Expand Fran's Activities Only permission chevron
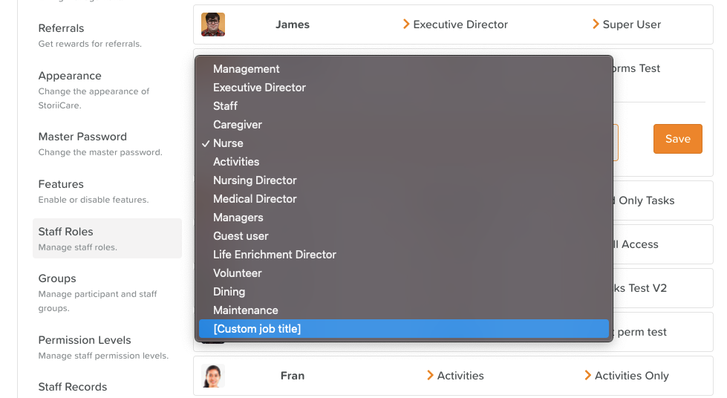Screen dimensions: 727x398 click(x=588, y=375)
